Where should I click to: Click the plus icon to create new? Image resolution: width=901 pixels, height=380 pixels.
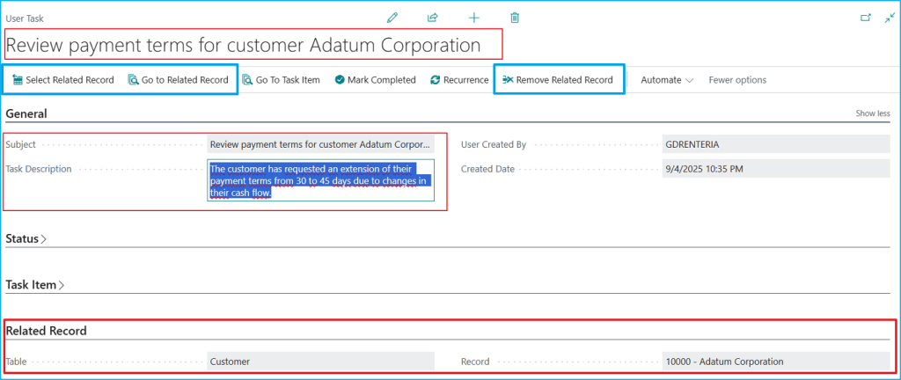474,18
